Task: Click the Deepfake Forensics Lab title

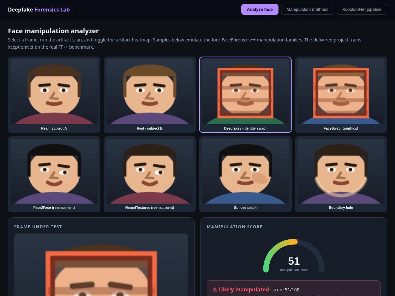Action: click(x=39, y=10)
